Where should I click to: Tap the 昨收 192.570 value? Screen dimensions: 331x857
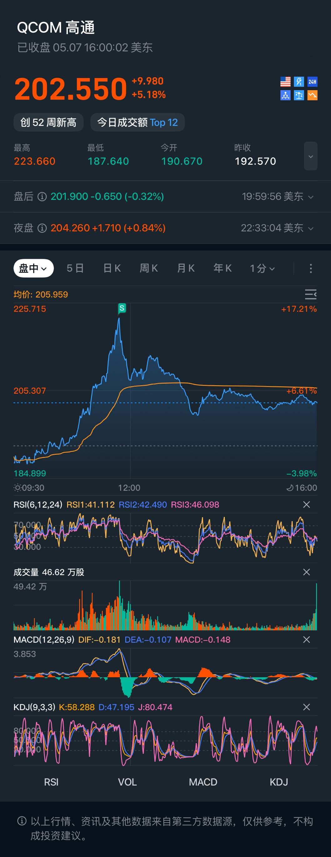255,161
